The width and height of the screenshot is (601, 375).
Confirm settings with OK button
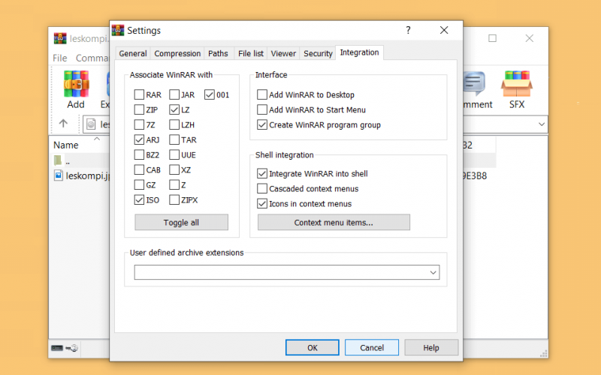tap(313, 347)
